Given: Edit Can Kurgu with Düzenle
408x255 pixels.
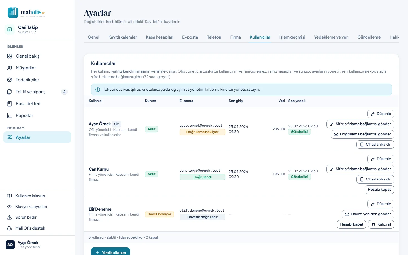Looking at the screenshot, I should point(381,159).
